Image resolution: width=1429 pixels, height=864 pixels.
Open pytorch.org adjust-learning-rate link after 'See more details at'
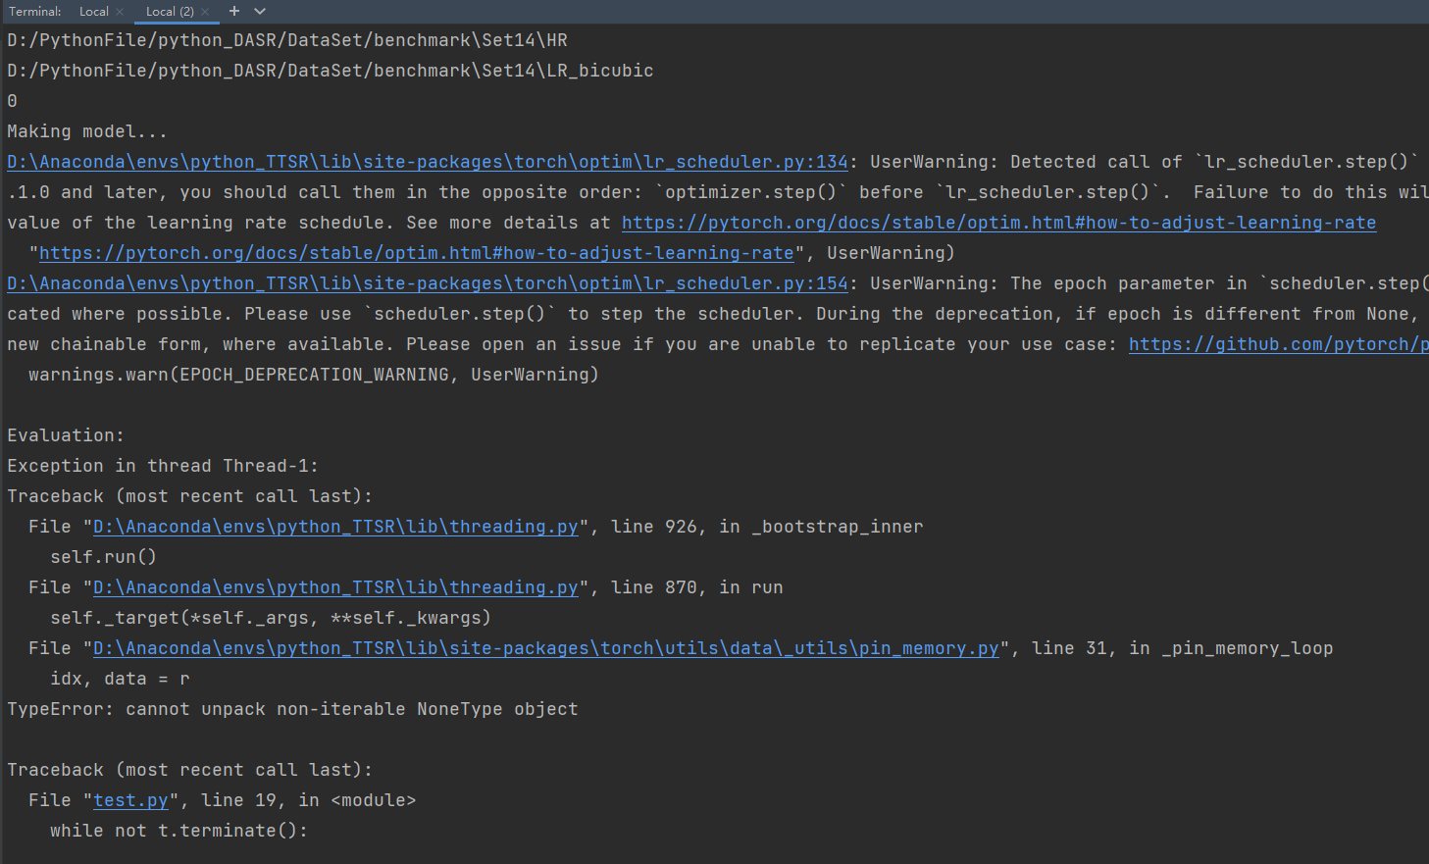[x=998, y=223]
